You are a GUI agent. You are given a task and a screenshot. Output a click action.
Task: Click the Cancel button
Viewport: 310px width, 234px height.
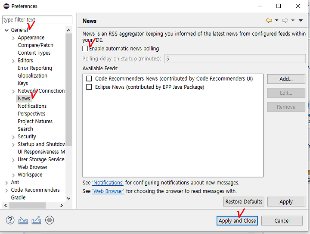pos(282,221)
